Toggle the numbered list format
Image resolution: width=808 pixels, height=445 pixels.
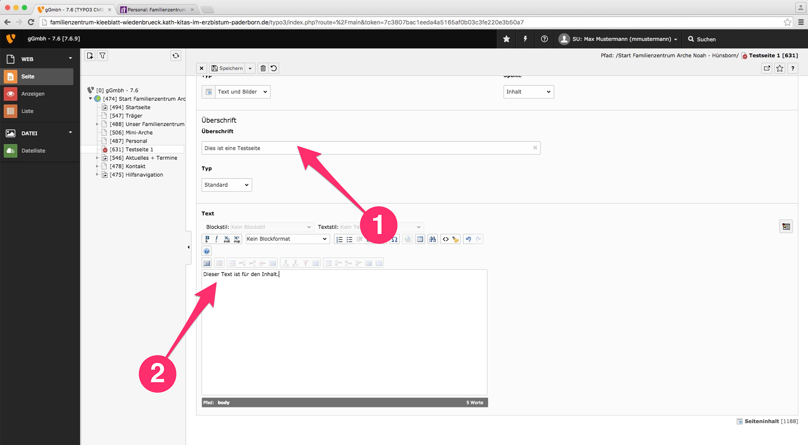tap(339, 239)
